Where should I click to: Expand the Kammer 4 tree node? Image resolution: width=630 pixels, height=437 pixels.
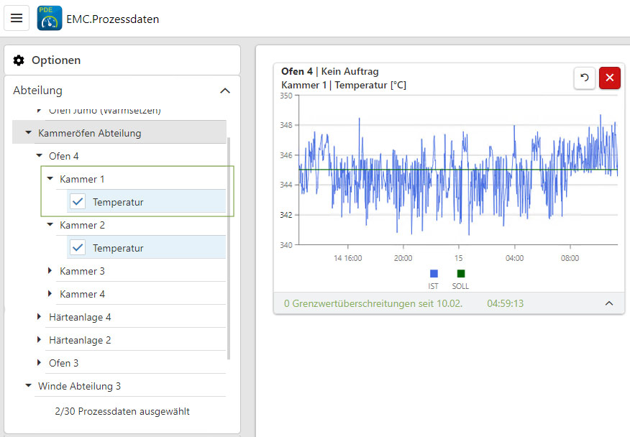(x=50, y=294)
